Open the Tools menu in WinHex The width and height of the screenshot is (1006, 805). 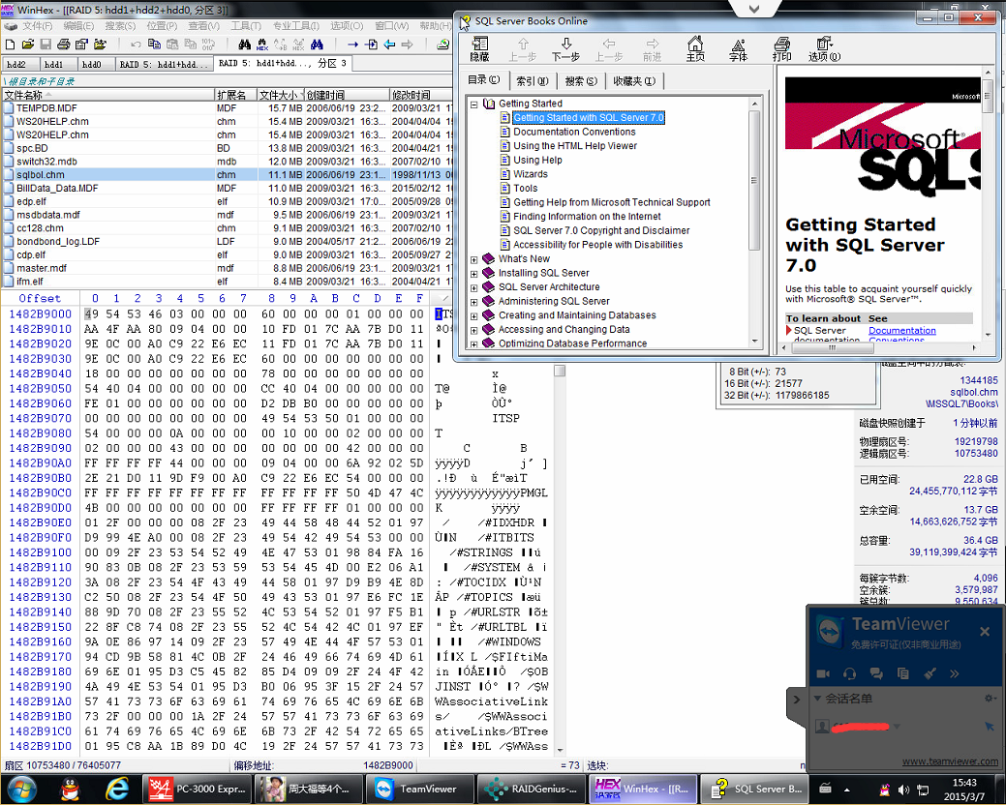point(246,25)
